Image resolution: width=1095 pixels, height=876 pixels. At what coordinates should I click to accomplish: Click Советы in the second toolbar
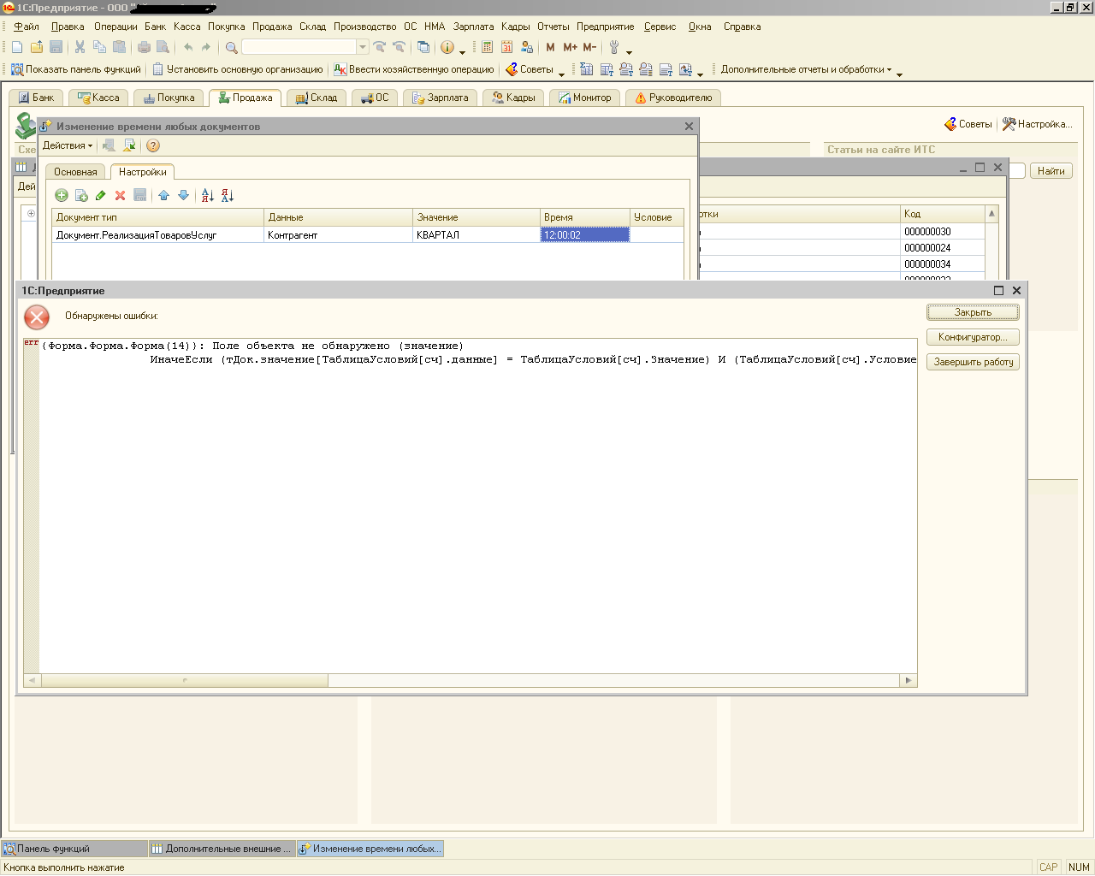coord(530,69)
